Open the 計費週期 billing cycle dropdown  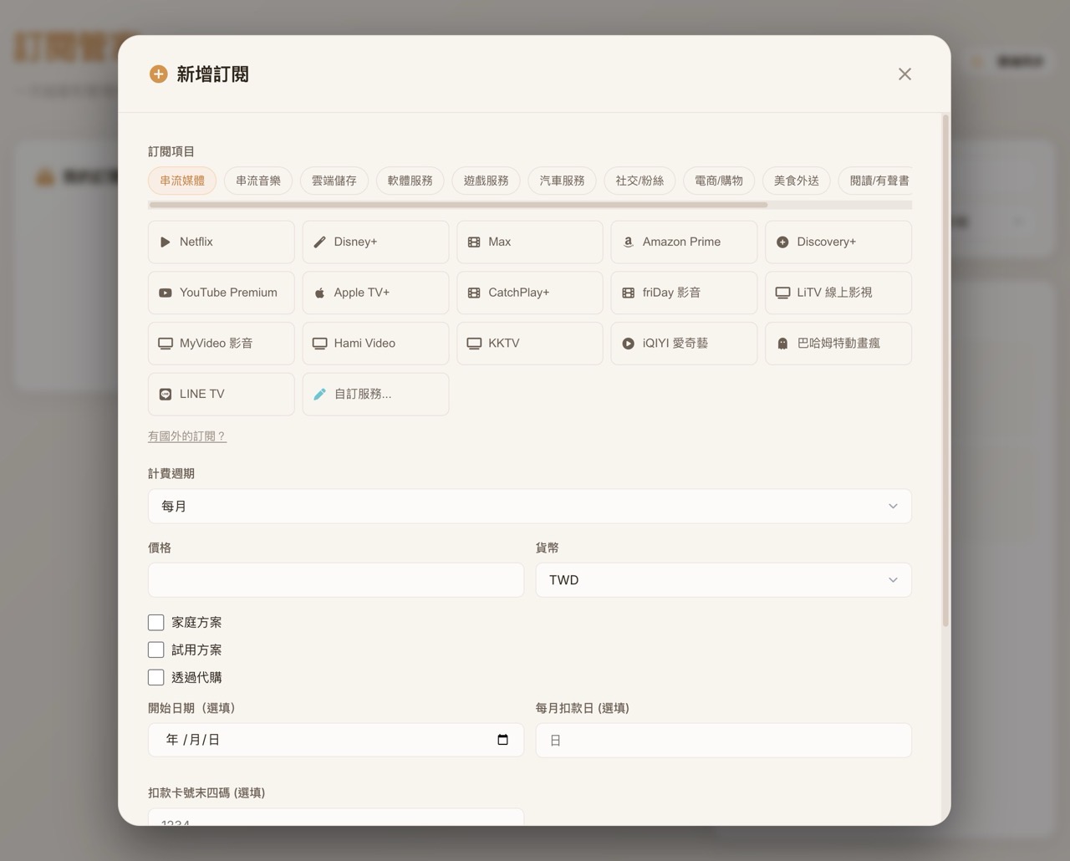click(x=529, y=506)
